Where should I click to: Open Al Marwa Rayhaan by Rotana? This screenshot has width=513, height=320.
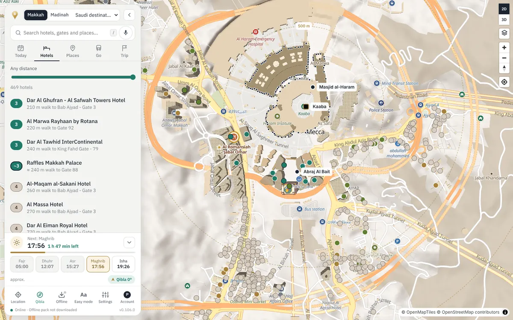click(x=73, y=125)
